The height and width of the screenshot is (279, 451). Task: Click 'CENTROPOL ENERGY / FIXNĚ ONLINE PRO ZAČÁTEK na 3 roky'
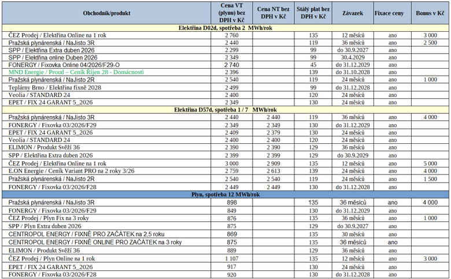pos(95,242)
